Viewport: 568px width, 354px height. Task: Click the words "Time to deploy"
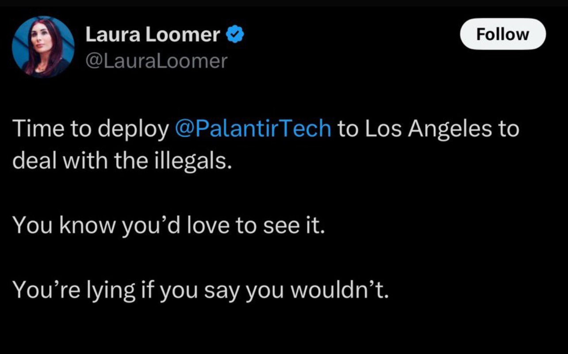(91, 128)
